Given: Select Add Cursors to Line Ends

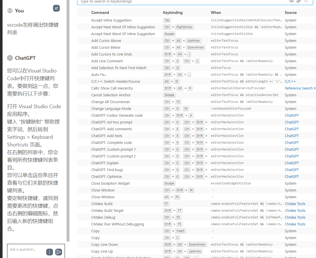Looking at the screenshot, I should tap(111, 54).
